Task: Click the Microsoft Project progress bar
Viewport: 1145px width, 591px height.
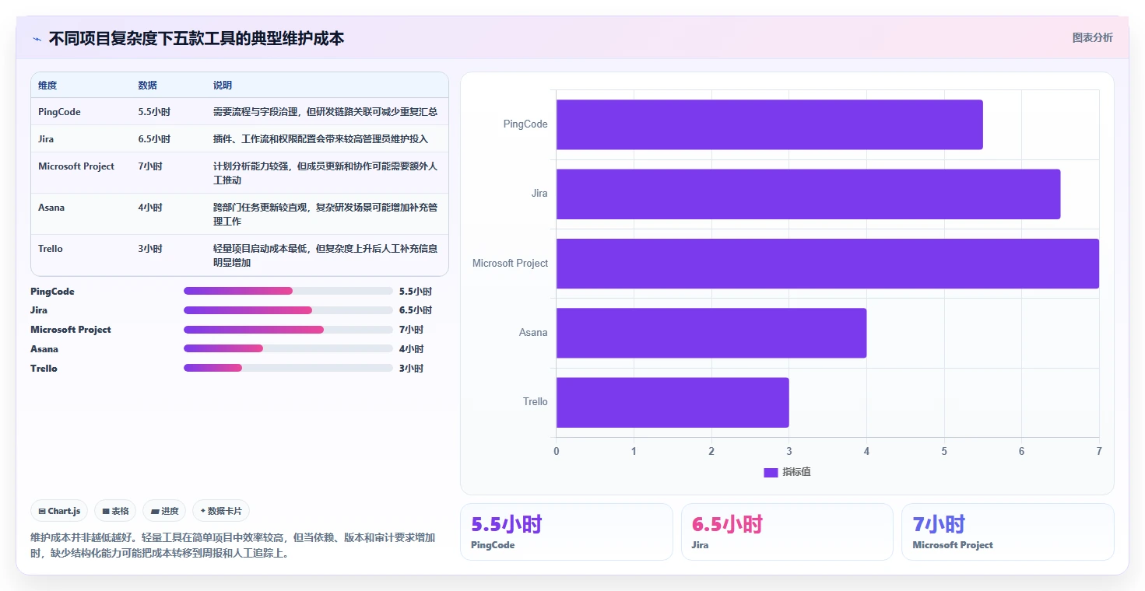Action: pyautogui.click(x=288, y=330)
